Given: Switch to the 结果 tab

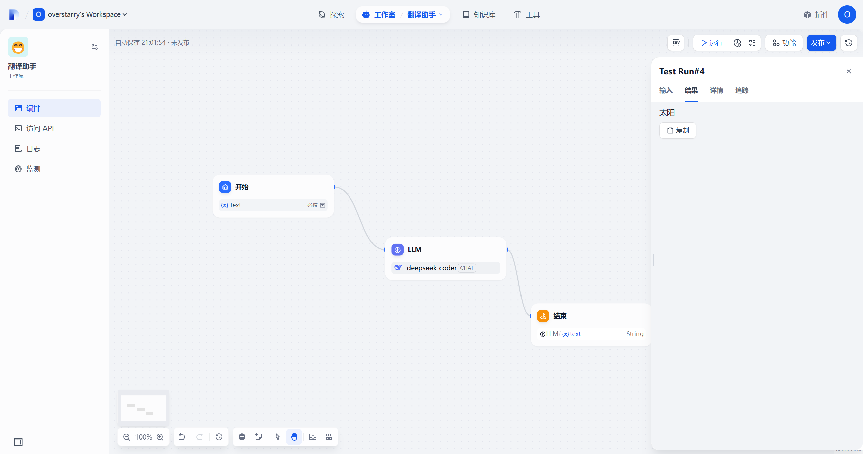Looking at the screenshot, I should [691, 90].
